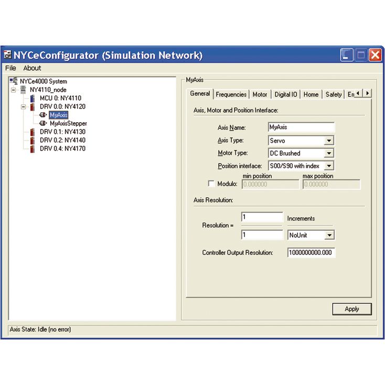Image resolution: width=385 pixels, height=385 pixels.
Task: Select DRV 0.0: NY4120 in the tree
Action: (62, 106)
